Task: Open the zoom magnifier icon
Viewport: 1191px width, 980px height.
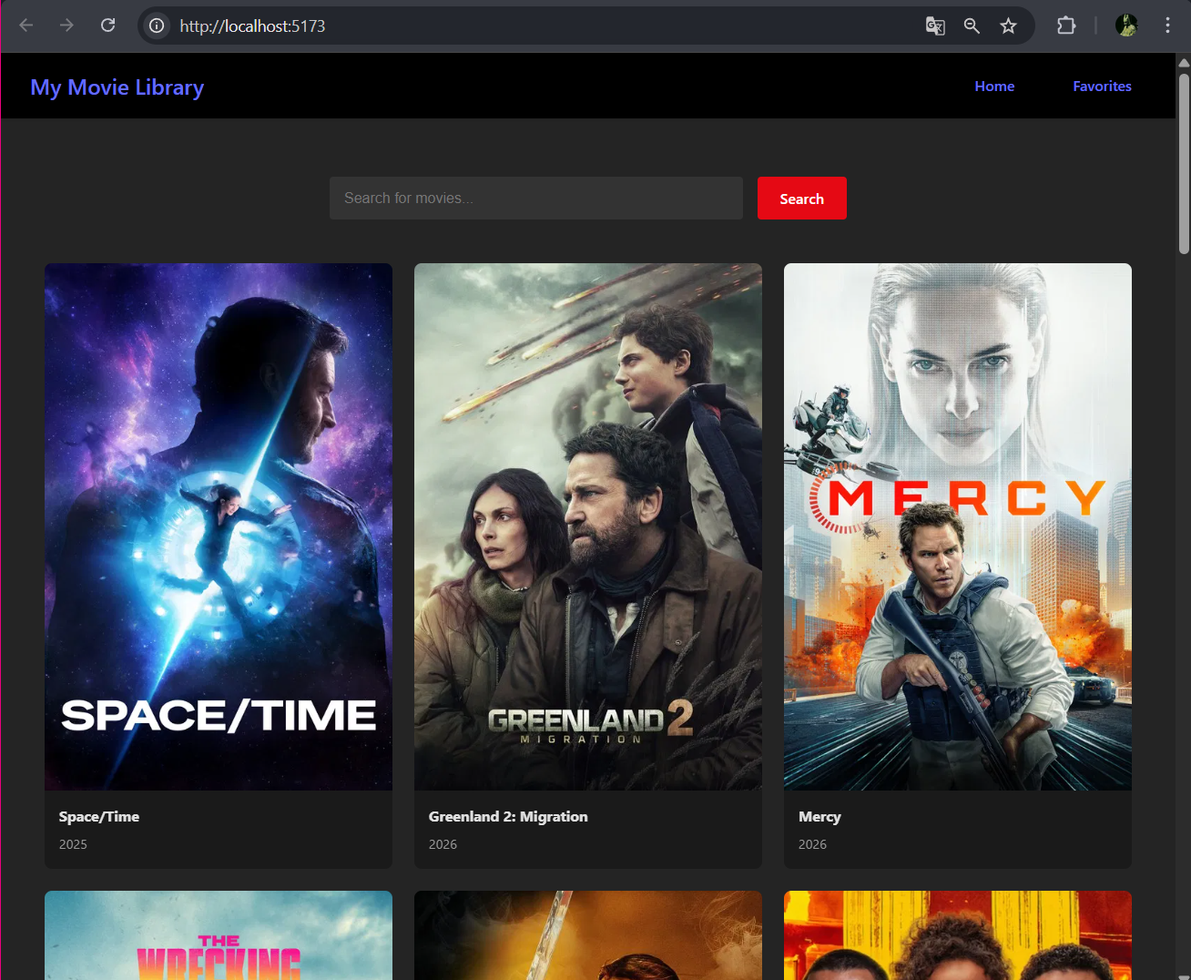Action: (x=972, y=26)
